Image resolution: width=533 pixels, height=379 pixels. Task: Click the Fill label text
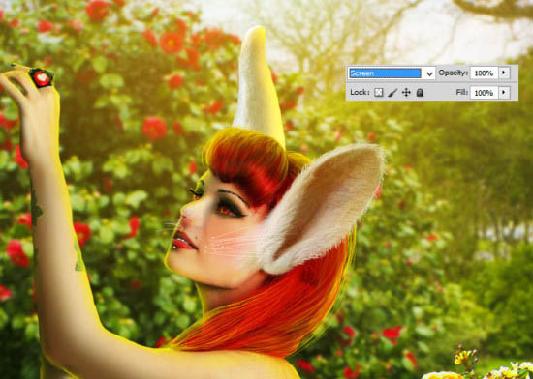tap(461, 92)
